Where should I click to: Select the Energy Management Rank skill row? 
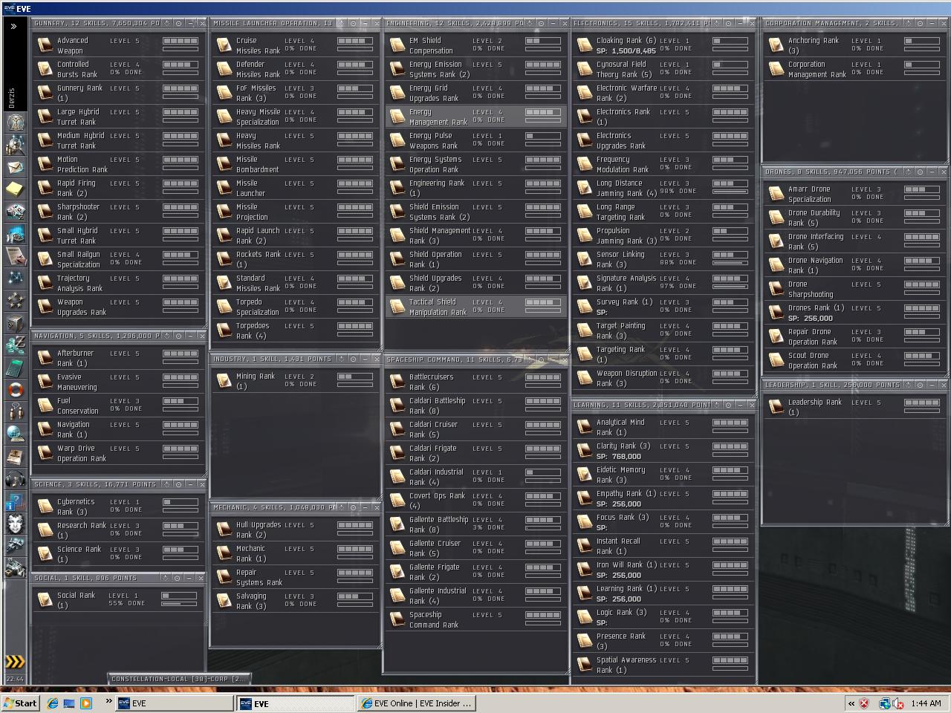click(x=475, y=117)
